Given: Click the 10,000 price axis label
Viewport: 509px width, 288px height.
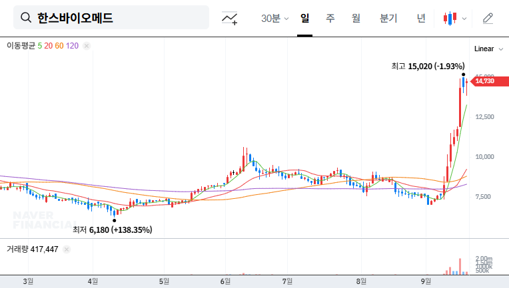Looking at the screenshot, I should 484,157.
